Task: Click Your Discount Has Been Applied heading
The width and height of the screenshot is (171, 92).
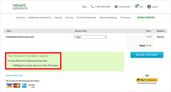Action: (28, 56)
